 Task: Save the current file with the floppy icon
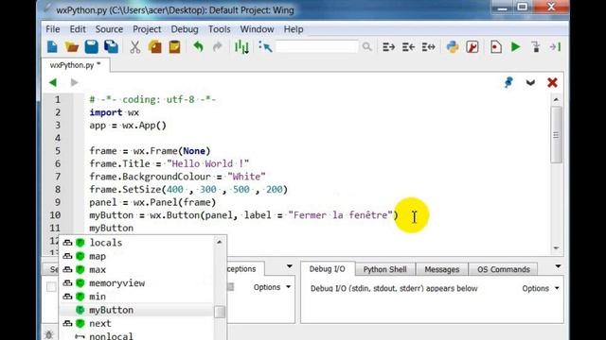pos(91,47)
